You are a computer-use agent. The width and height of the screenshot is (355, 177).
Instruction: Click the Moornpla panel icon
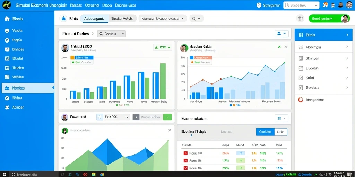(301, 47)
